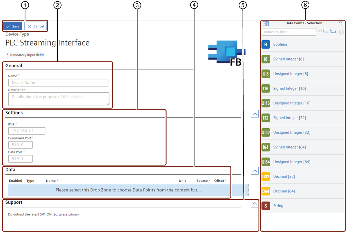Select the D64 data point icon
Image resolution: width=347 pixels, height=233 pixels.
click(x=265, y=191)
